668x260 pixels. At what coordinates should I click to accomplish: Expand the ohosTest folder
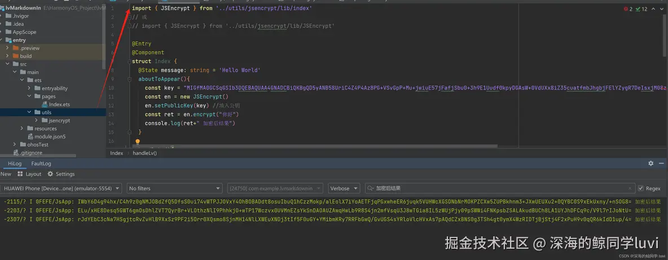click(15, 145)
